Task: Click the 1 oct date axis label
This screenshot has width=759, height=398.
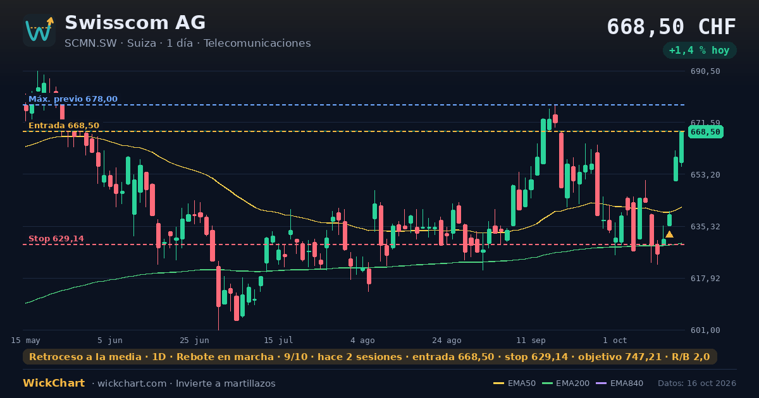Action: click(x=615, y=341)
